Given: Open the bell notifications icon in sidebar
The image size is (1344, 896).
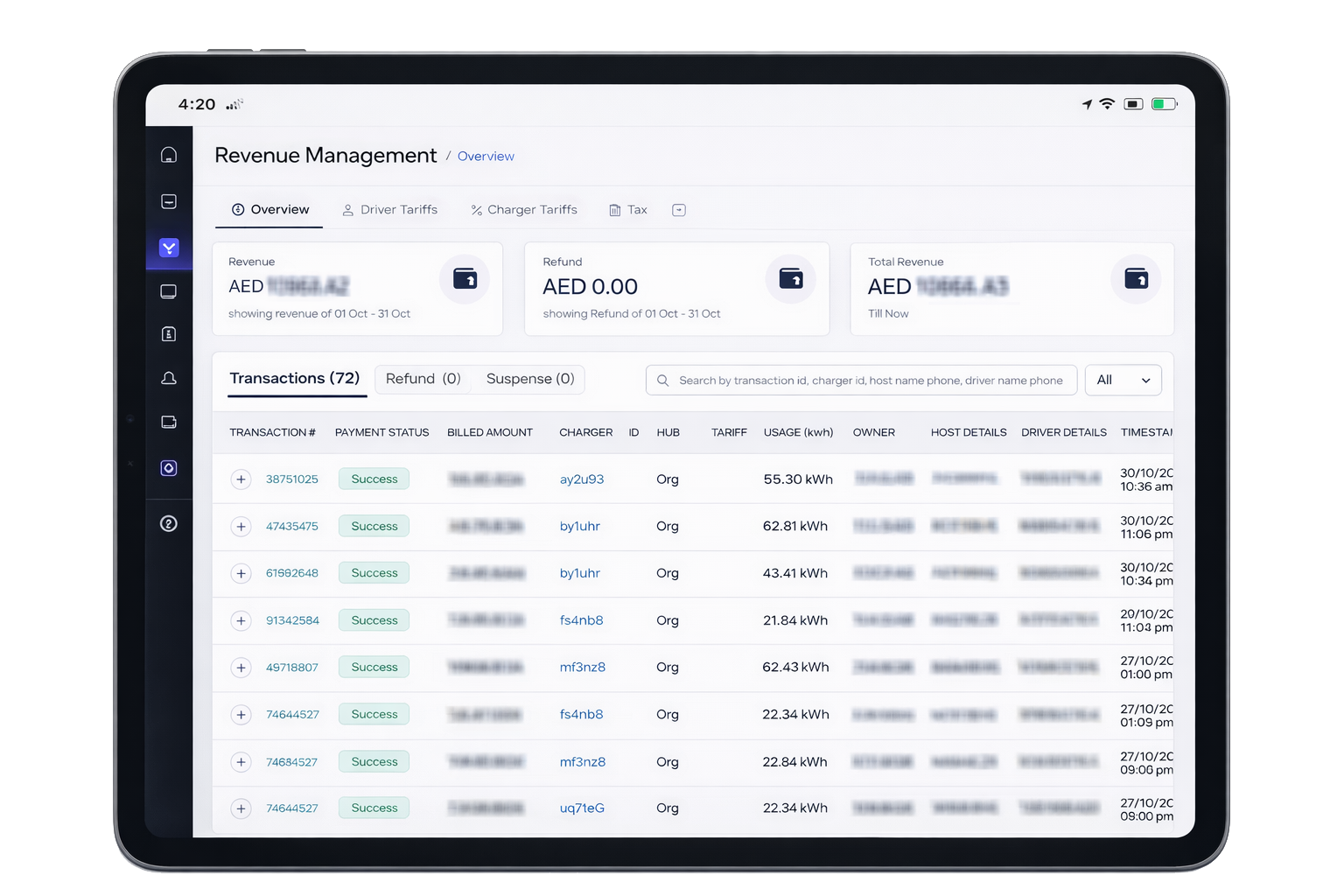Looking at the screenshot, I should click(169, 378).
